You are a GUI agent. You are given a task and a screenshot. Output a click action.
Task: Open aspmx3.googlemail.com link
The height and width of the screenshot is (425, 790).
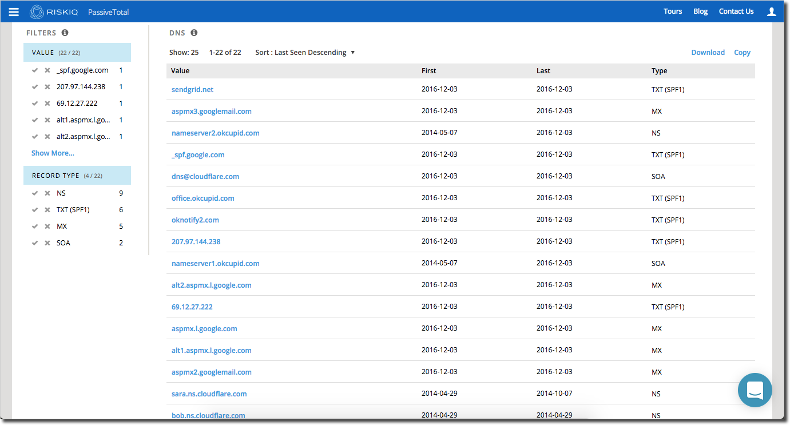(211, 112)
